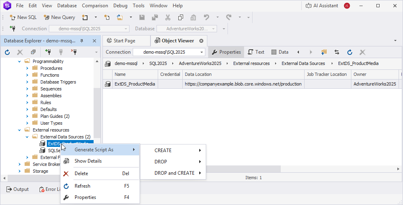This screenshot has width=403, height=205.
Task: Click the Redo arrow icon
Action: pos(229,17)
